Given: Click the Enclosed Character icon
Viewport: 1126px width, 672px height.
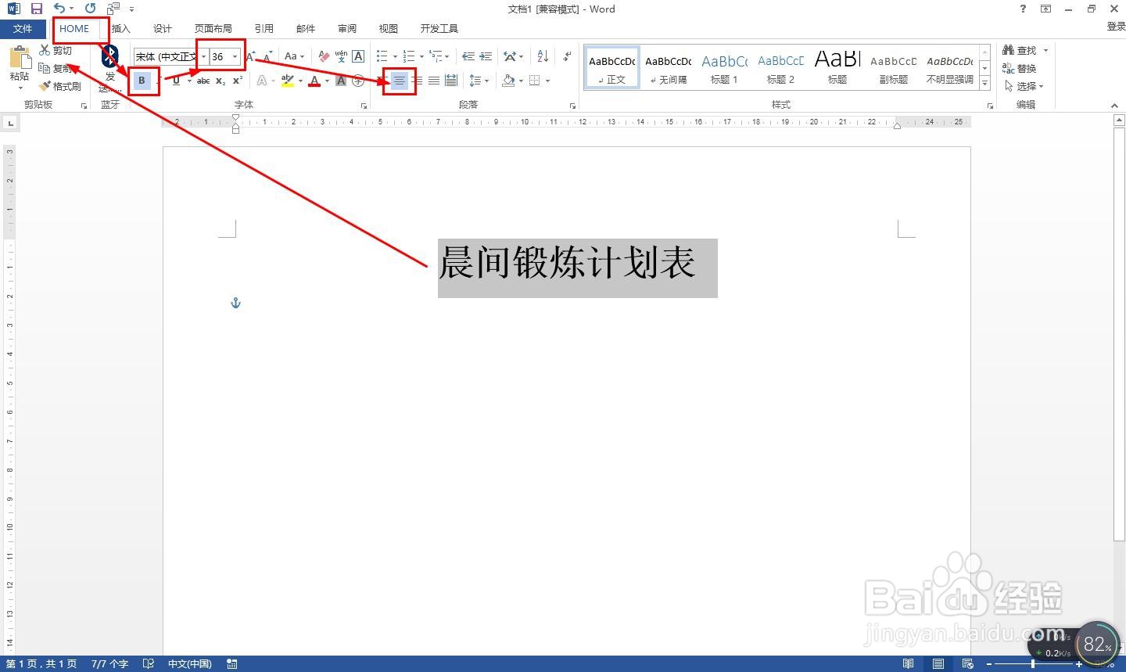Looking at the screenshot, I should pos(358,80).
